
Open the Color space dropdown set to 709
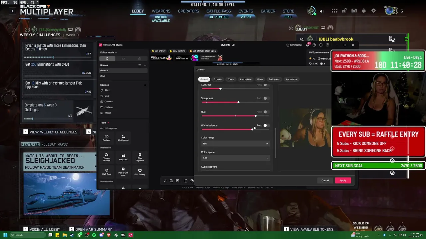(235, 158)
